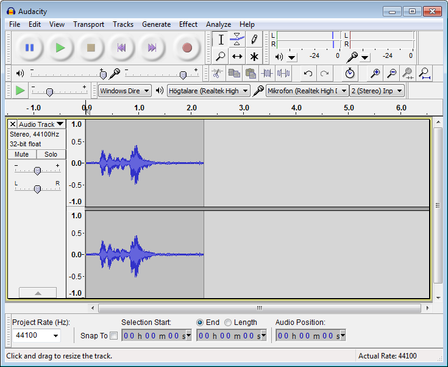This screenshot has width=448, height=367.
Task: Start recording with the Record button
Action: pyautogui.click(x=187, y=48)
